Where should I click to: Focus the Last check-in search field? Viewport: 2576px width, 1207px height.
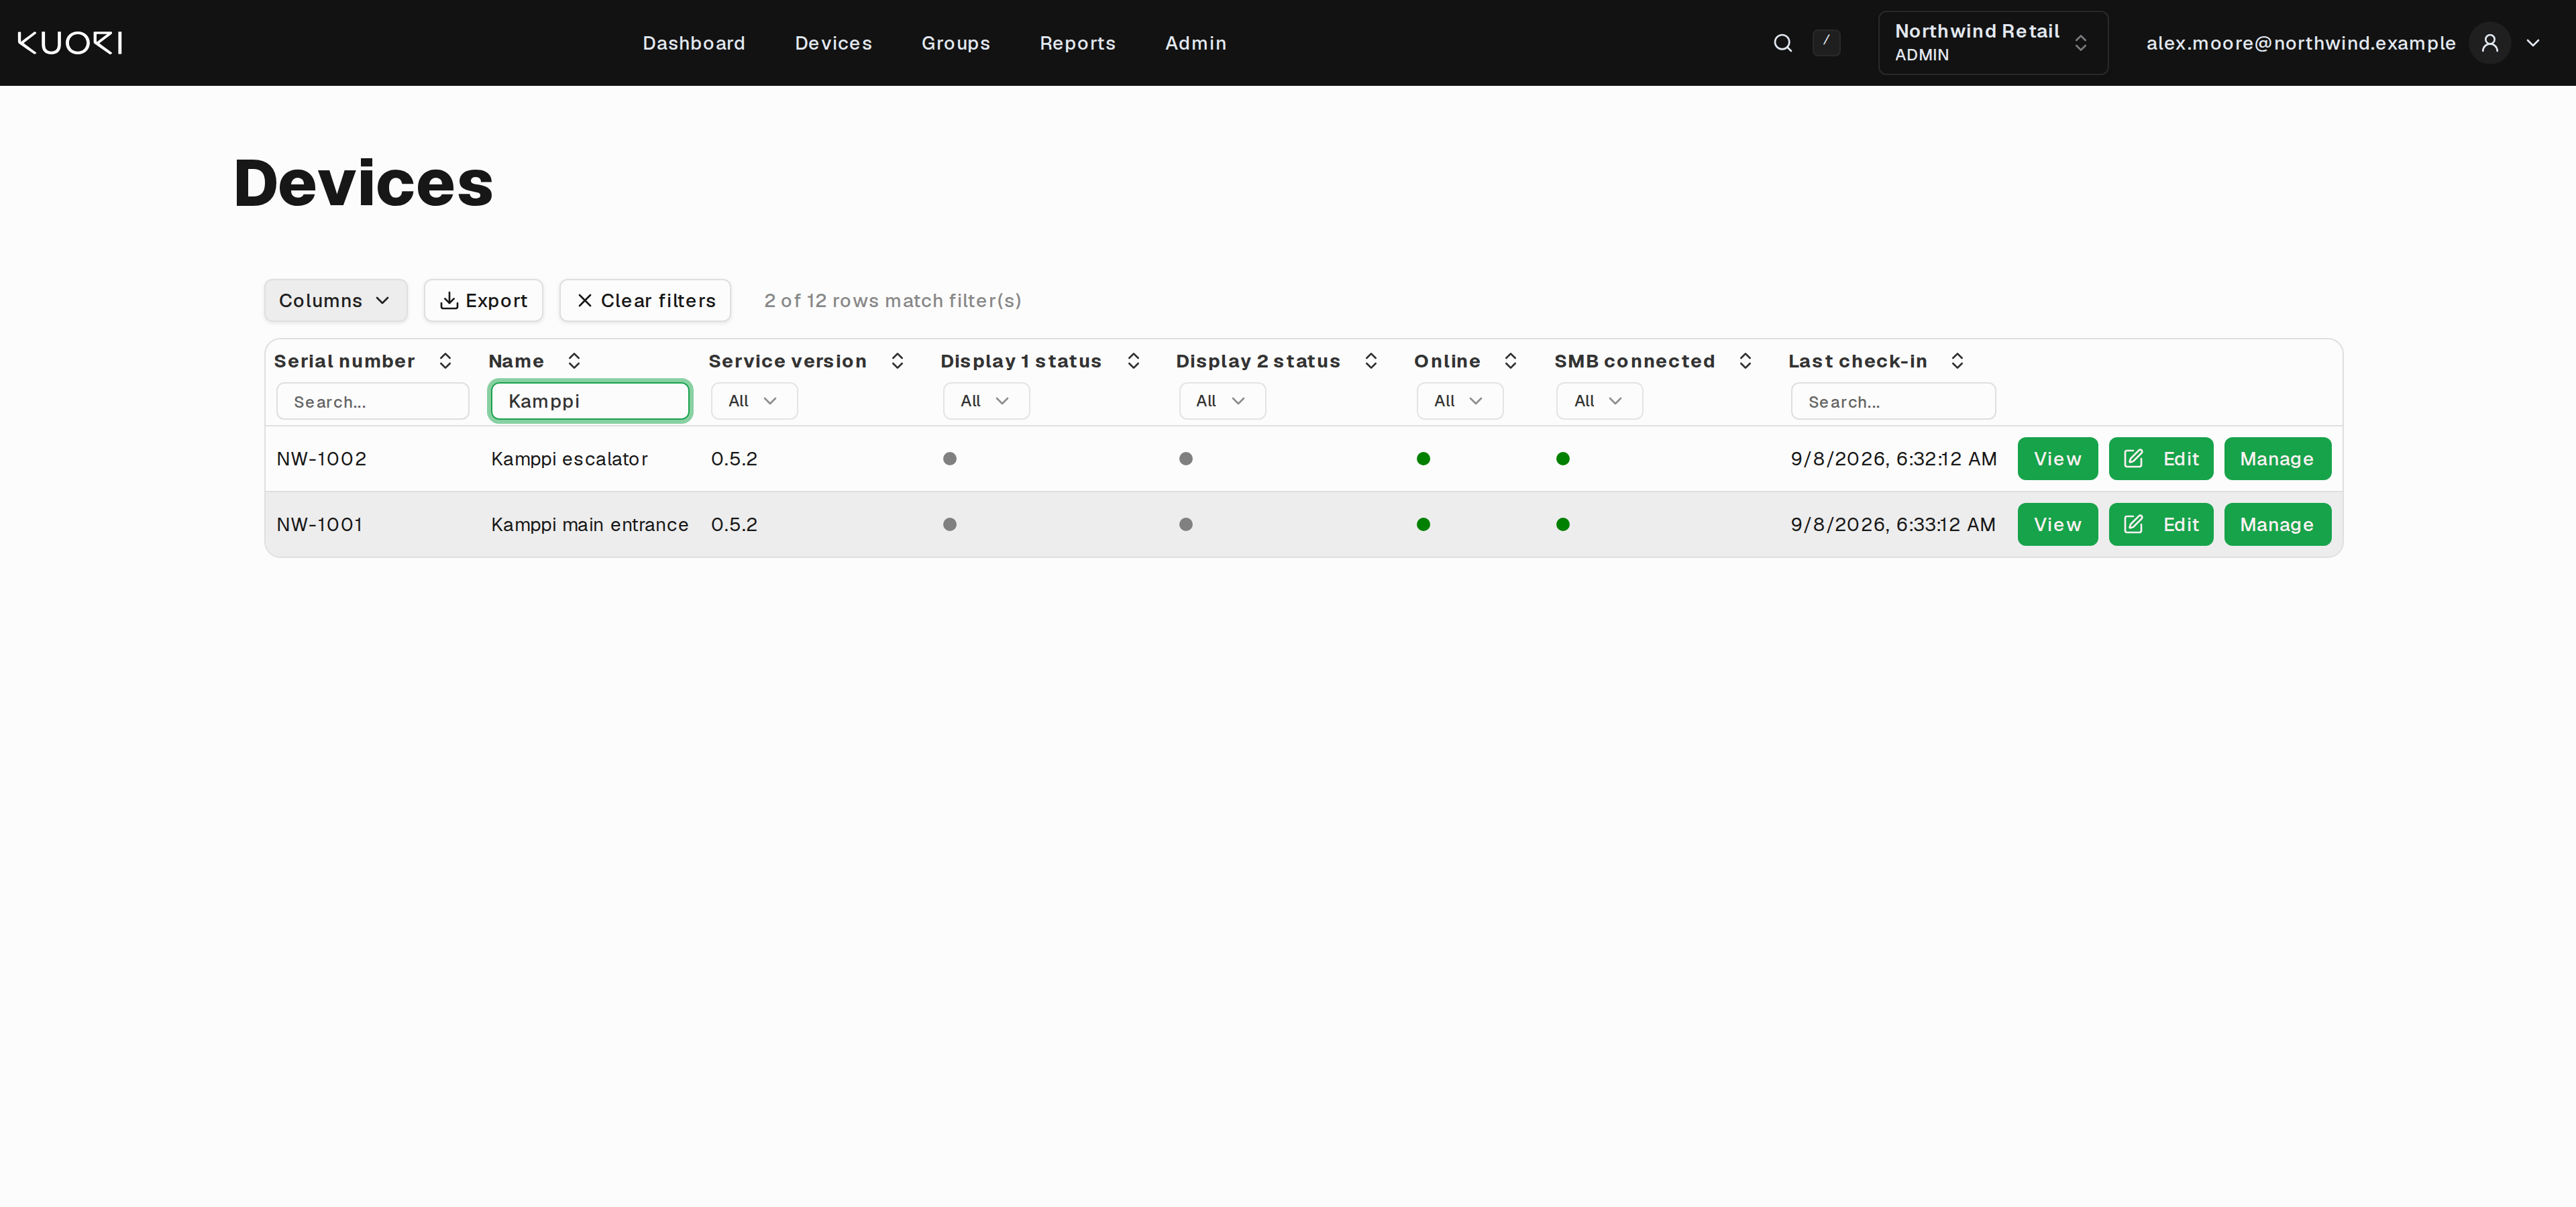click(x=1893, y=401)
